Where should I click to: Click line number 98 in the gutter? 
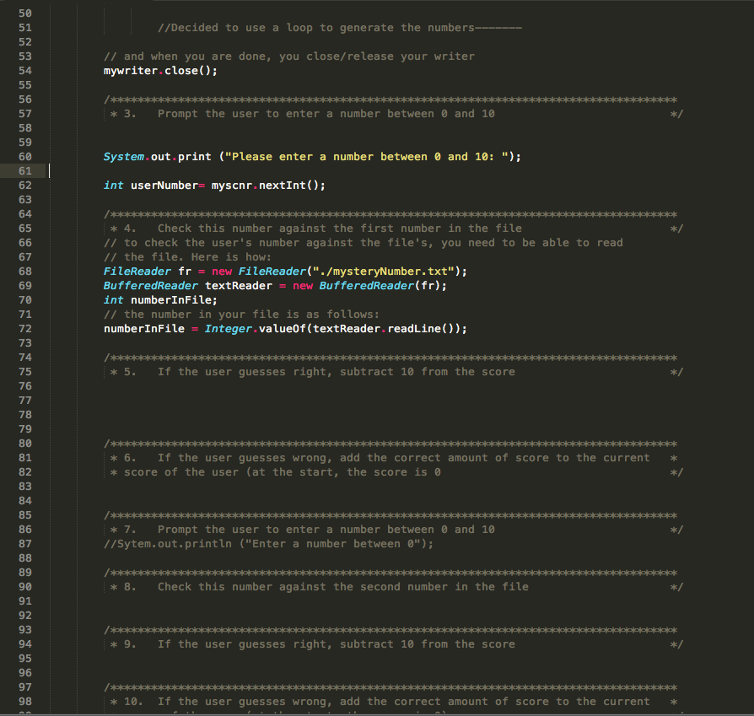pyautogui.click(x=25, y=702)
